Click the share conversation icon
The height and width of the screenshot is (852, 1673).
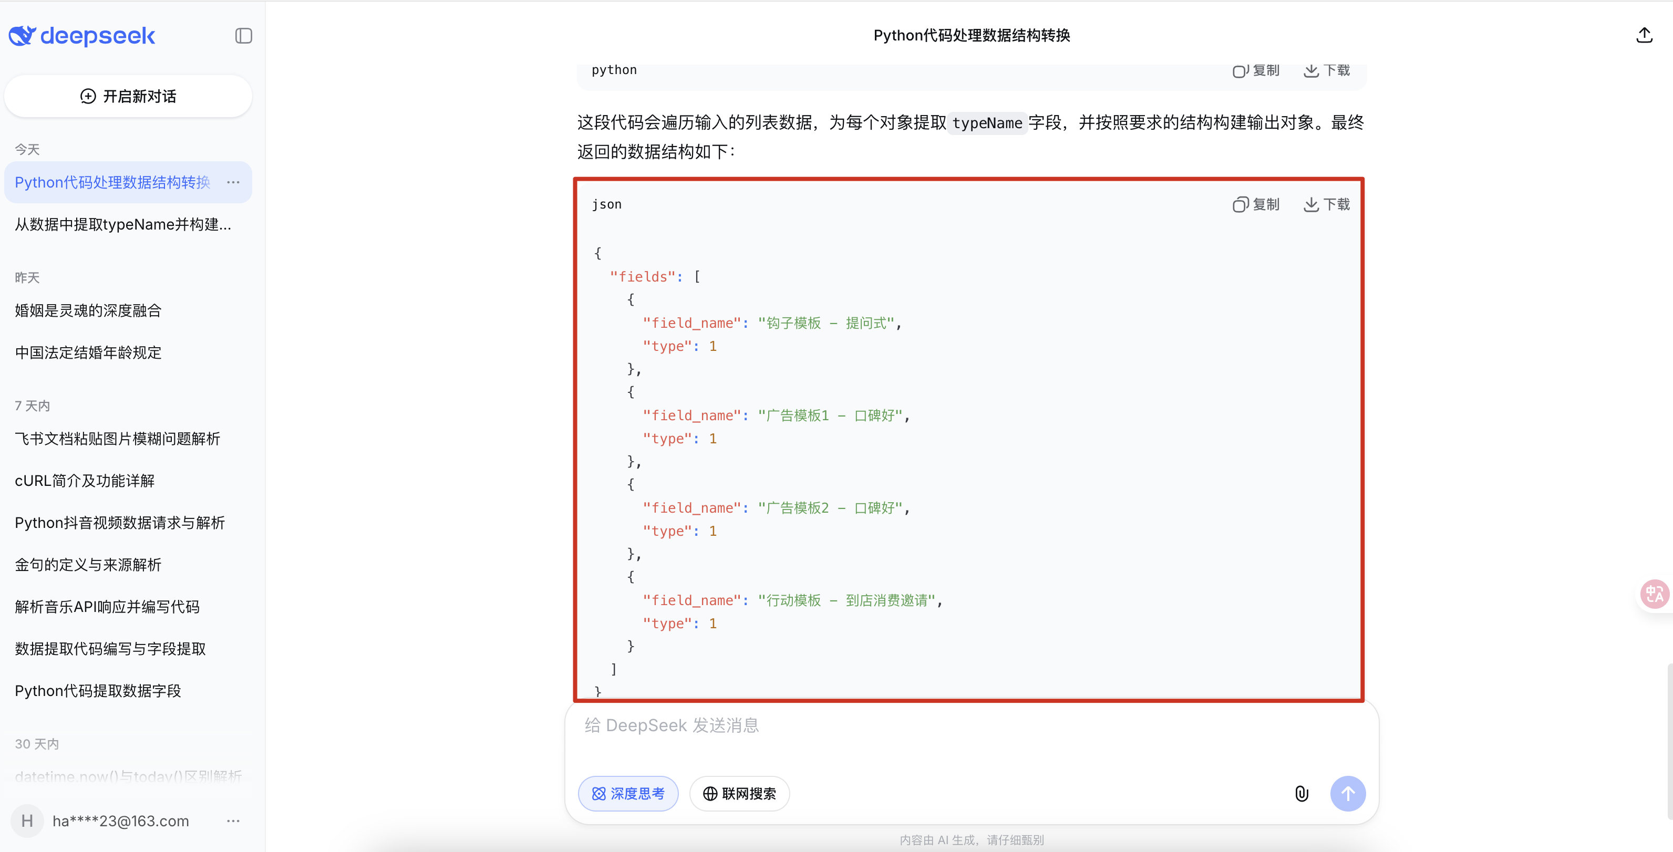point(1644,35)
